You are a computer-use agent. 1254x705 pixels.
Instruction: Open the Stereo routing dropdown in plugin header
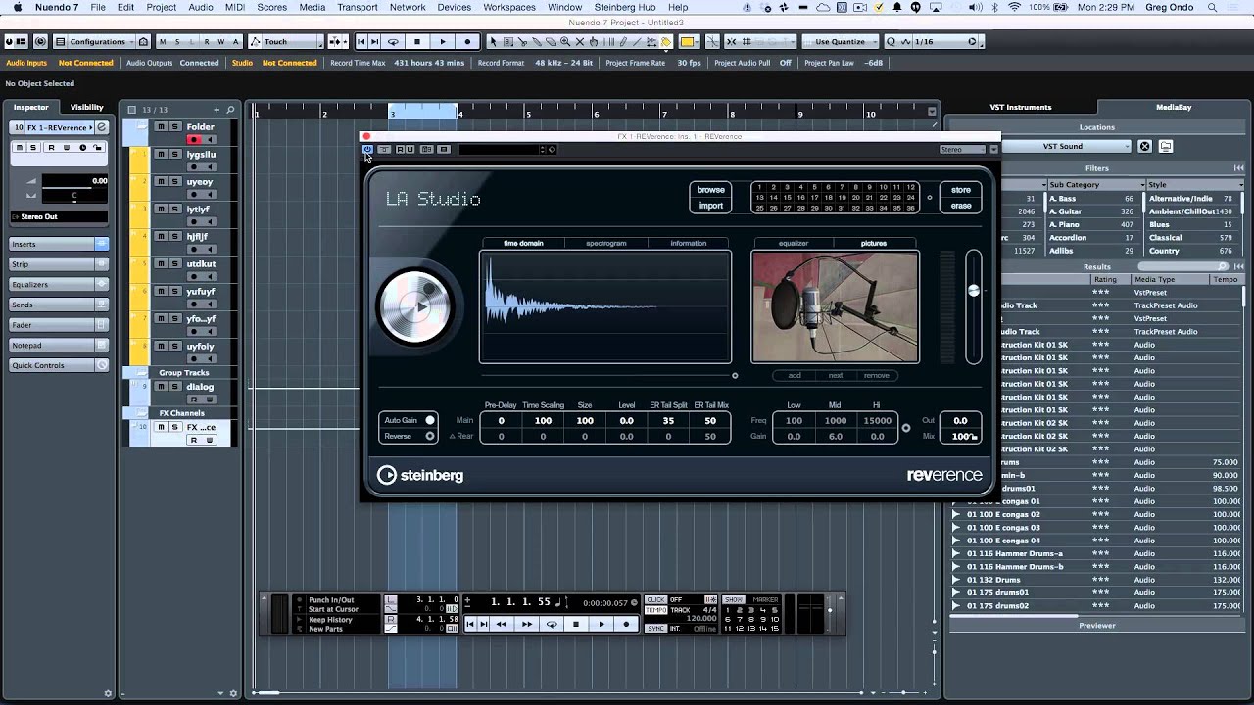pyautogui.click(x=964, y=150)
